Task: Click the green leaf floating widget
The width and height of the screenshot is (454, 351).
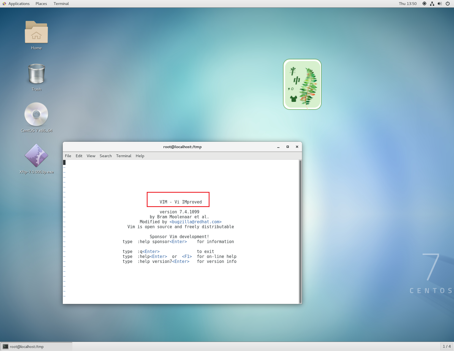Action: point(302,84)
